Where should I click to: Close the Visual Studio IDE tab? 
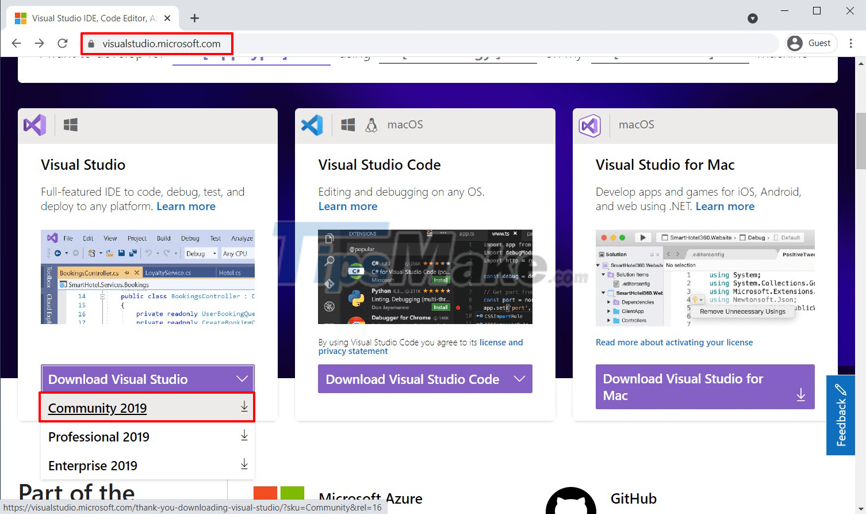tap(167, 18)
